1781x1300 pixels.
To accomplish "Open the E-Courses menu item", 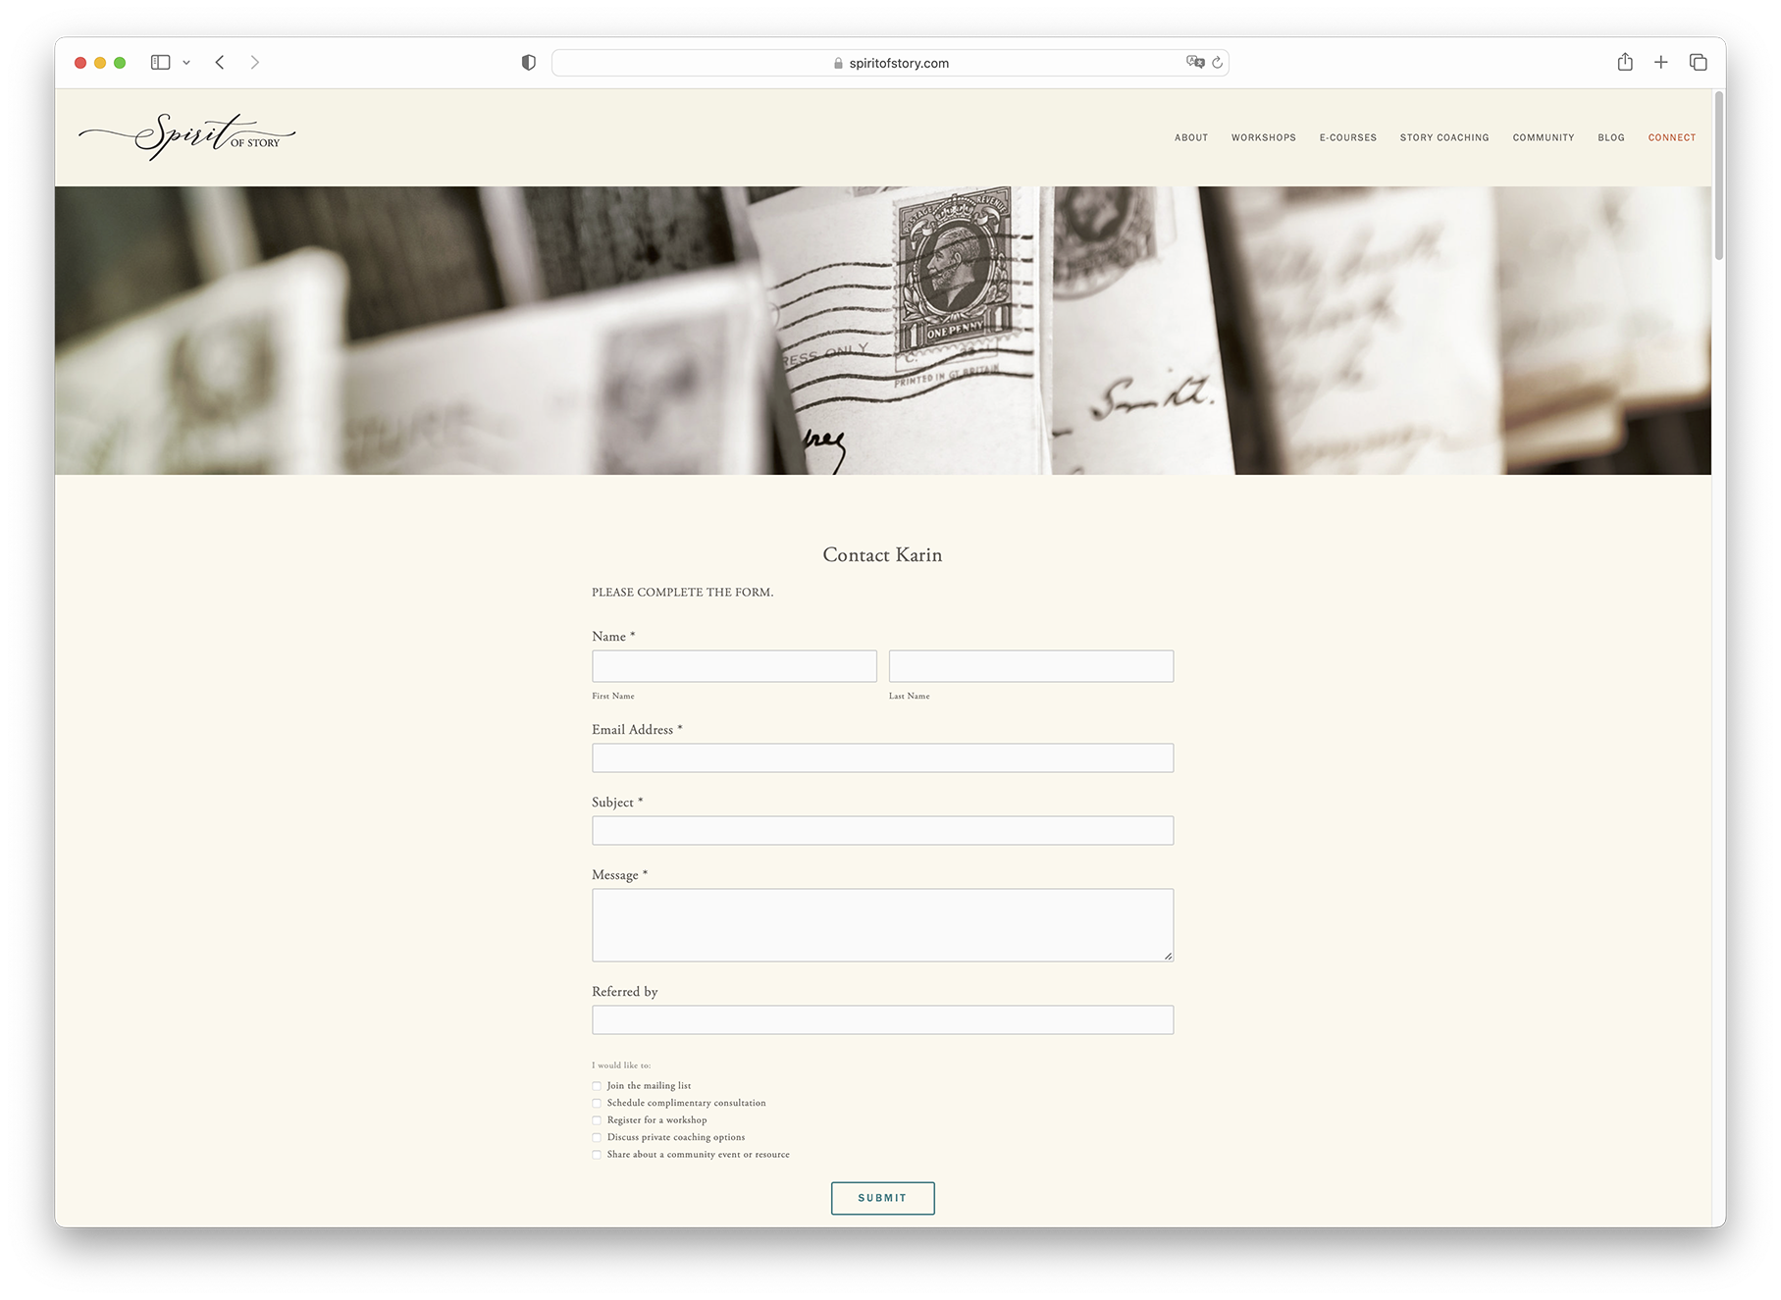I will pyautogui.click(x=1348, y=137).
